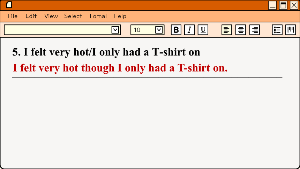Maximize the editor window
This screenshot has width=300, height=169.
coord(283,5)
